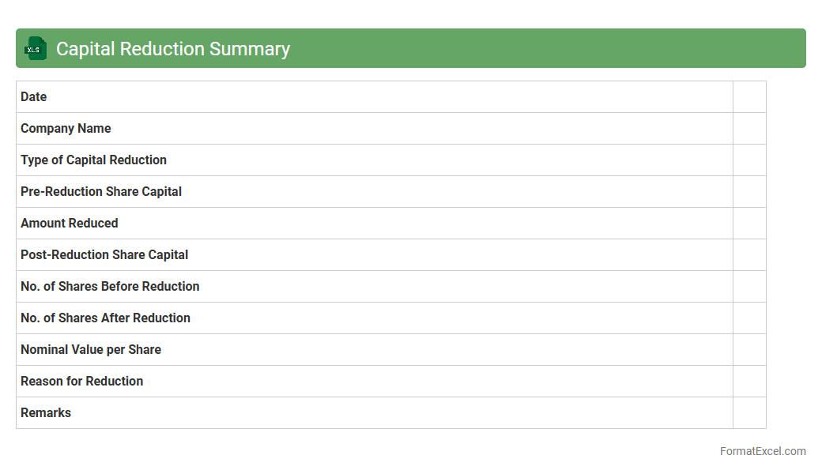This screenshot has height=474, width=822.
Task: Click the green XLS file icon
Action: 36,48
